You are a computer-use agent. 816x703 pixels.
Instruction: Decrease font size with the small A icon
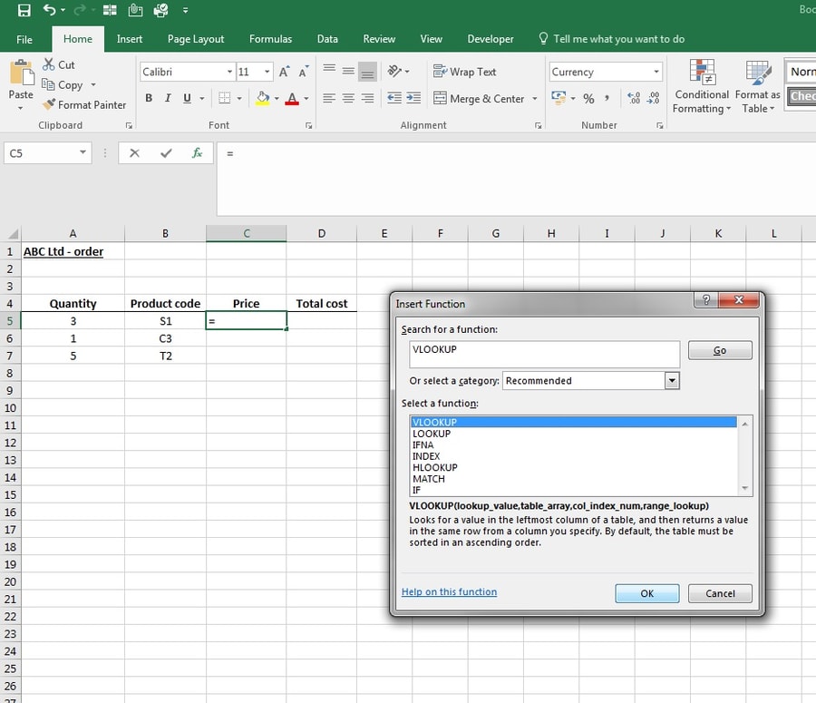point(304,72)
